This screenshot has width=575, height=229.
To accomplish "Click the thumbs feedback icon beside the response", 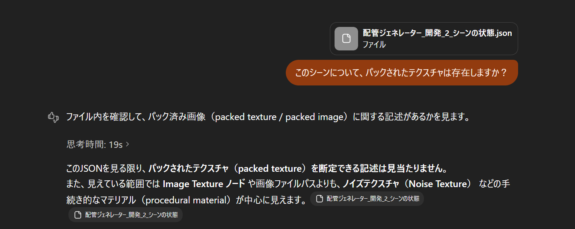I will tap(53, 117).
